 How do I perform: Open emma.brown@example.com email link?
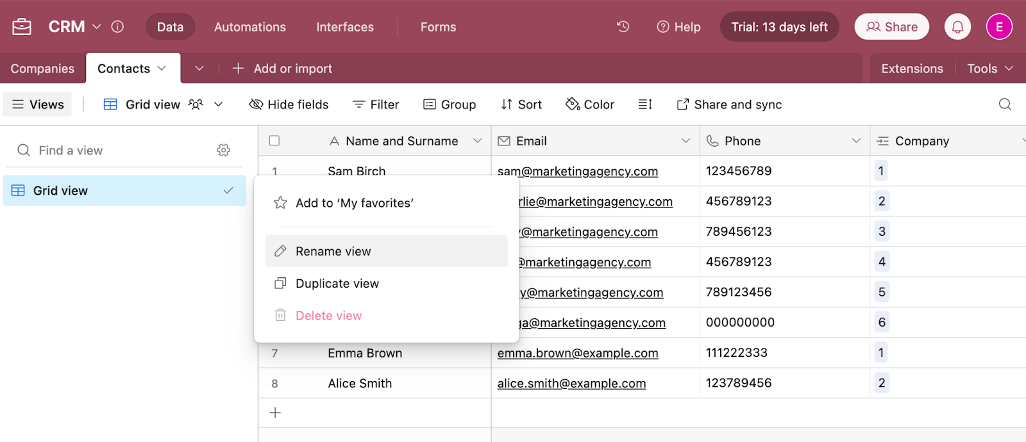click(578, 353)
